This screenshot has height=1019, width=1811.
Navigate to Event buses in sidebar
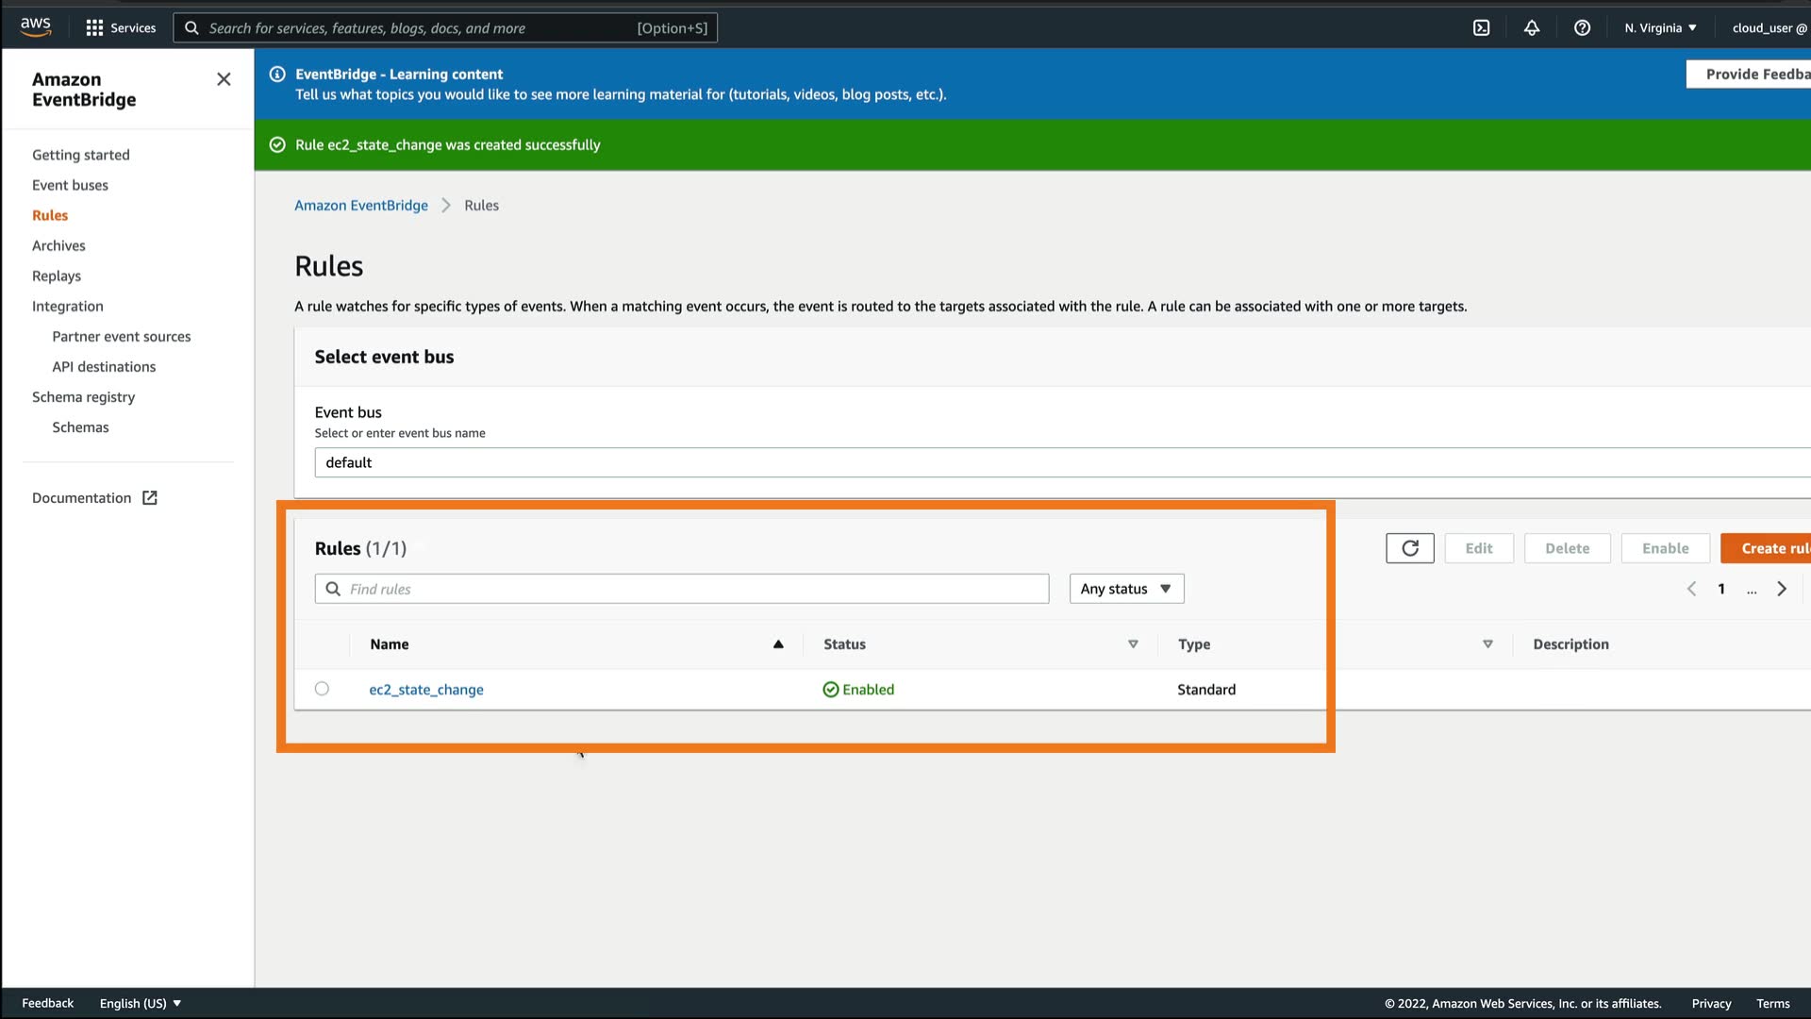pos(70,185)
